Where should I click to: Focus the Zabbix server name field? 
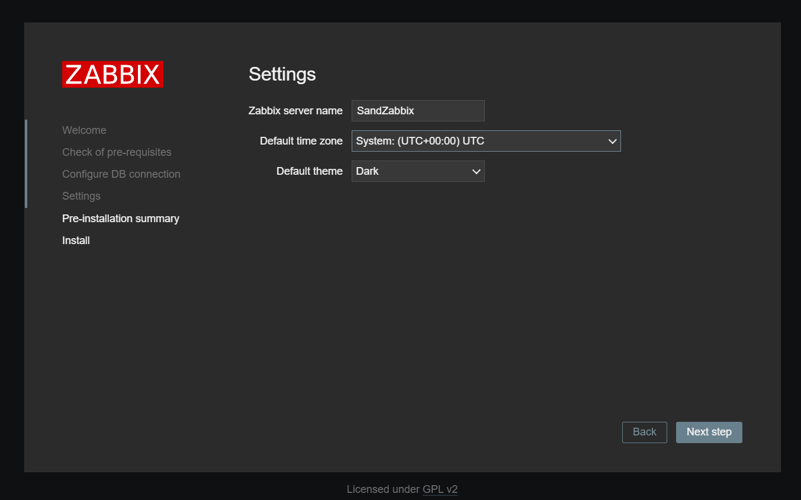(418, 111)
